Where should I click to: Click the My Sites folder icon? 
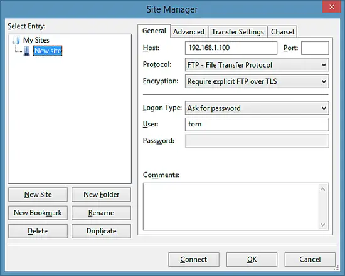[x=16, y=40]
